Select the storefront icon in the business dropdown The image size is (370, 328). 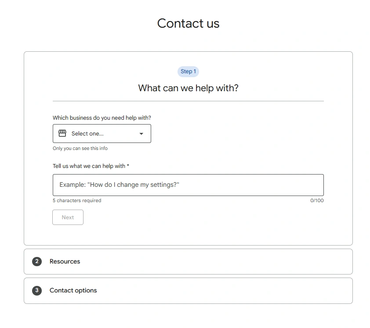pyautogui.click(x=62, y=133)
